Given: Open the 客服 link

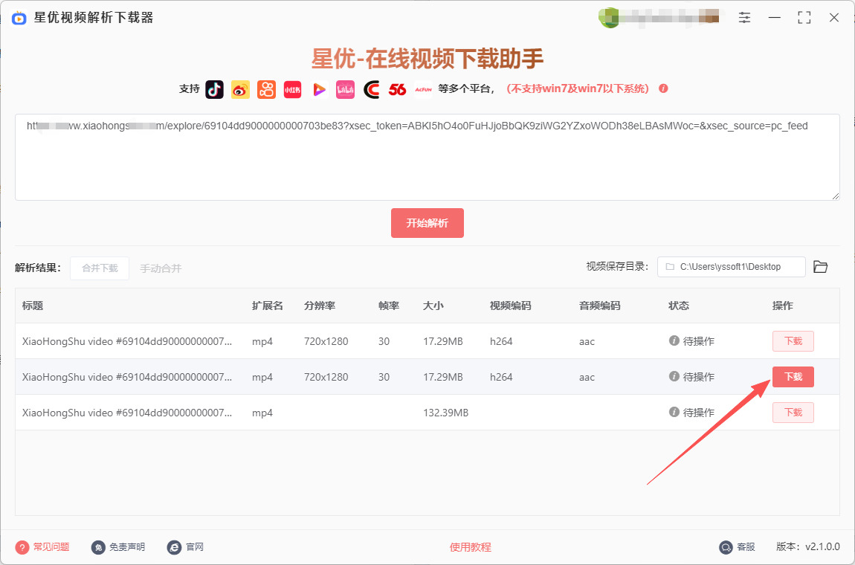Looking at the screenshot, I should click(746, 547).
